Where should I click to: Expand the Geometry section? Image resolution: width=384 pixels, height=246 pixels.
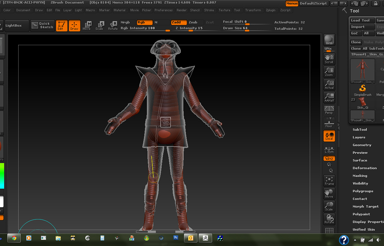click(362, 145)
